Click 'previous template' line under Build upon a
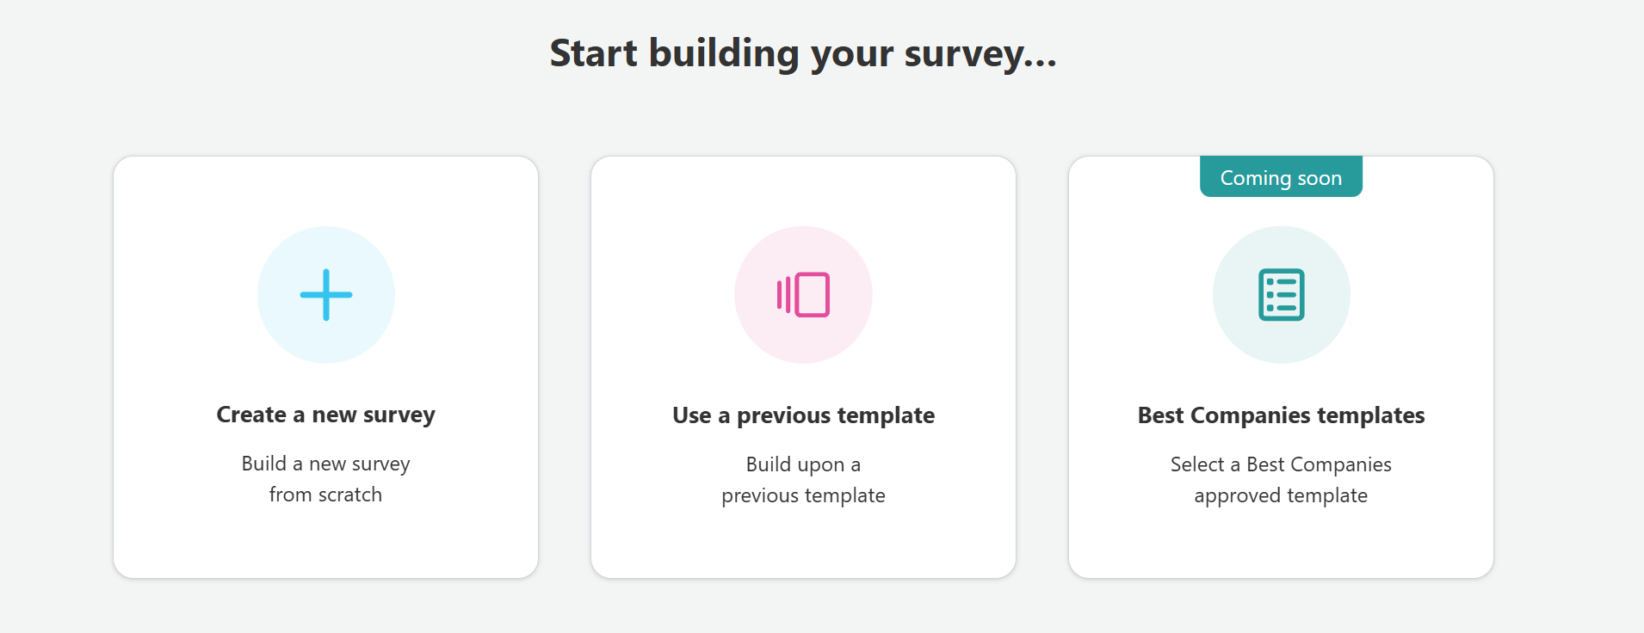Viewport: 1644px width, 633px height. tap(803, 495)
